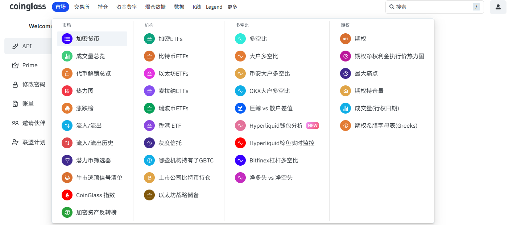Click the 多空比 teal wave icon
517x225 pixels.
coord(240,39)
